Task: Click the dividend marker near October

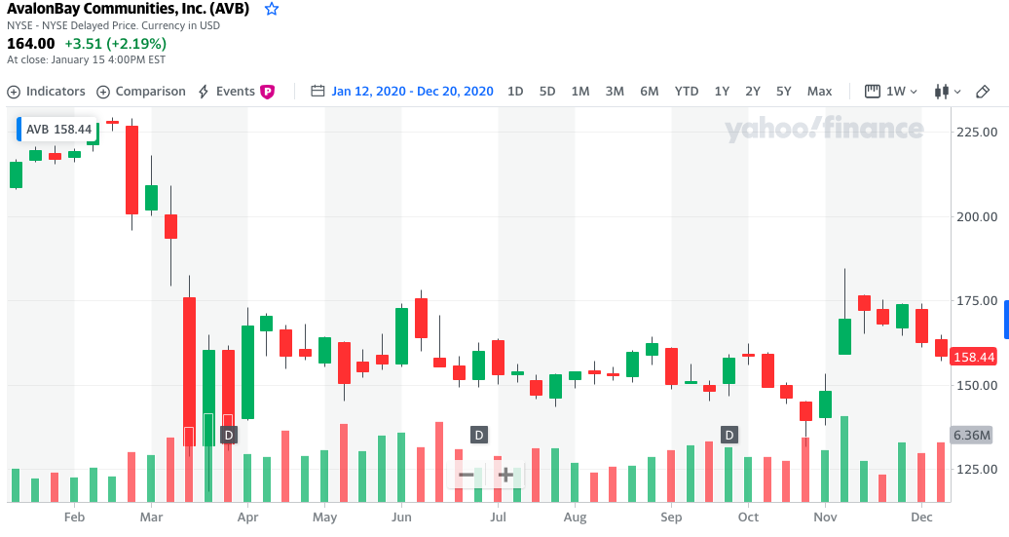Action: coord(729,436)
